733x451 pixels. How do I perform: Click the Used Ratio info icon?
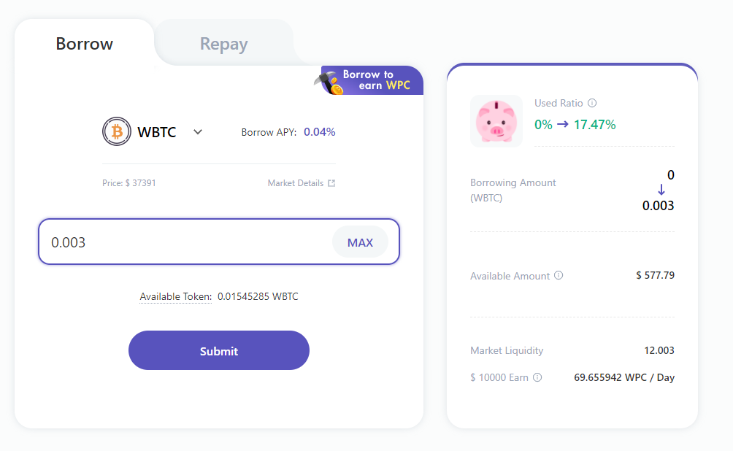coord(592,103)
